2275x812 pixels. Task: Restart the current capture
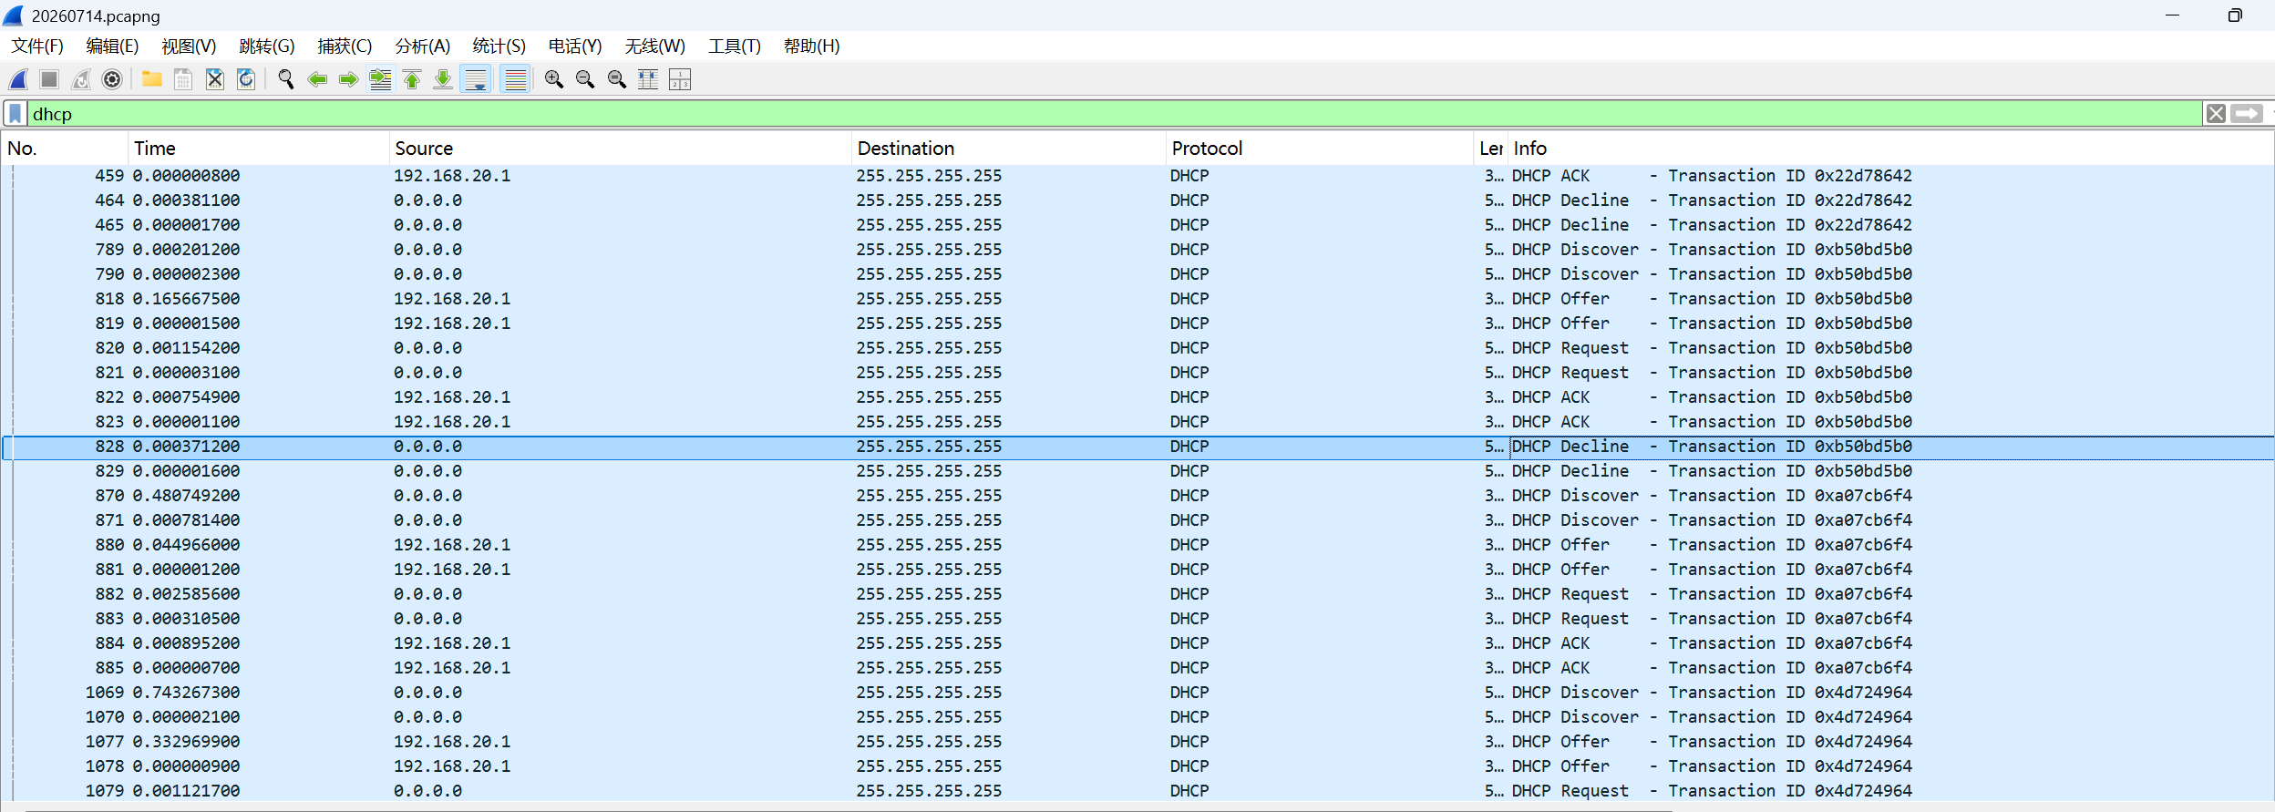click(81, 80)
